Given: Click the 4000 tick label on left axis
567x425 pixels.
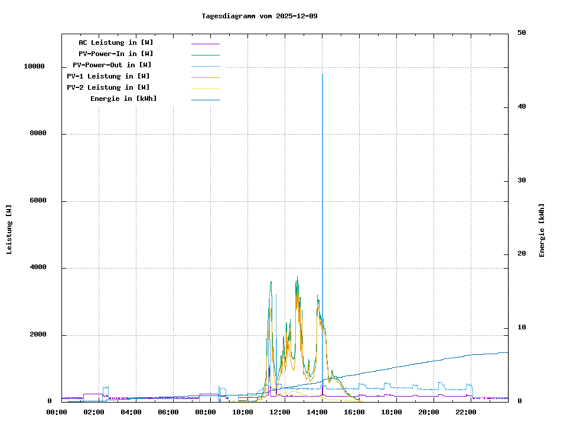Looking at the screenshot, I should pyautogui.click(x=38, y=268).
